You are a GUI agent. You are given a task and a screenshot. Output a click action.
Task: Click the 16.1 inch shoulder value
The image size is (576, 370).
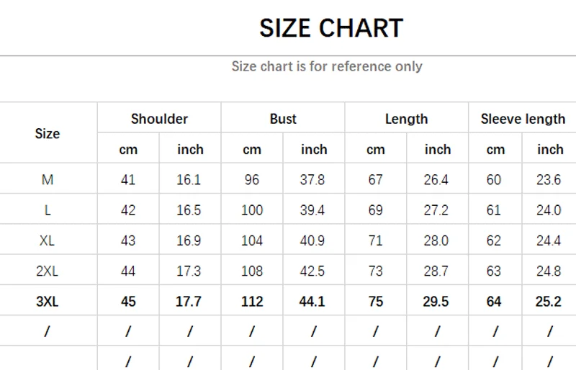tap(189, 180)
